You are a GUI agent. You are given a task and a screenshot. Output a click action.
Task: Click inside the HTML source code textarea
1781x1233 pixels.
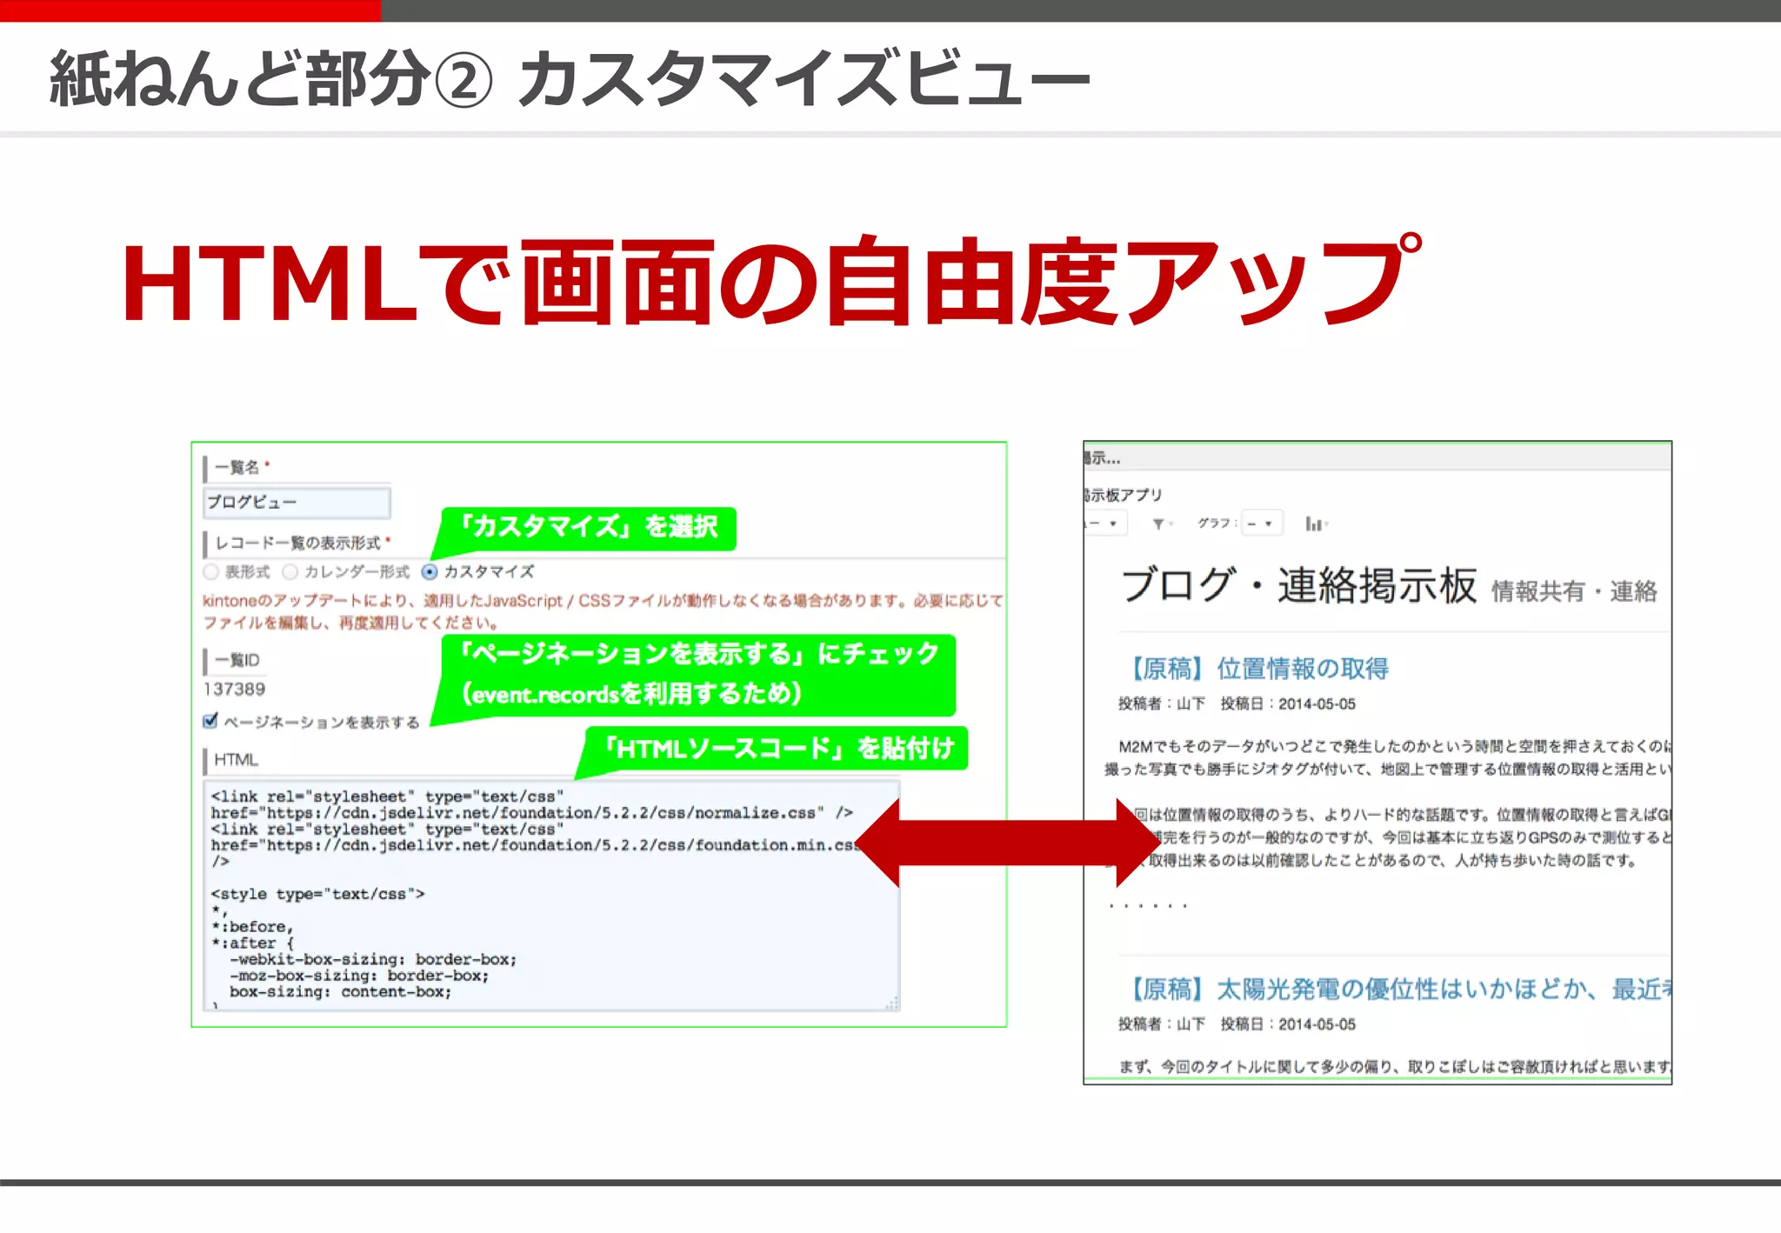[551, 896]
